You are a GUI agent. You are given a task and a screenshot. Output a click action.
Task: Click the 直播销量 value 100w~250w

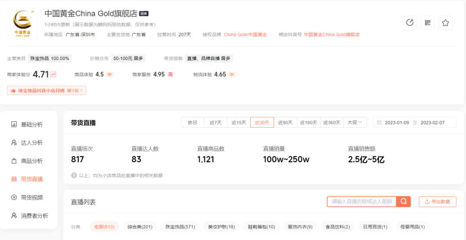tap(286, 159)
